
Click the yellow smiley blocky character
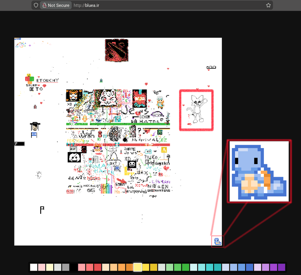pos(30,79)
